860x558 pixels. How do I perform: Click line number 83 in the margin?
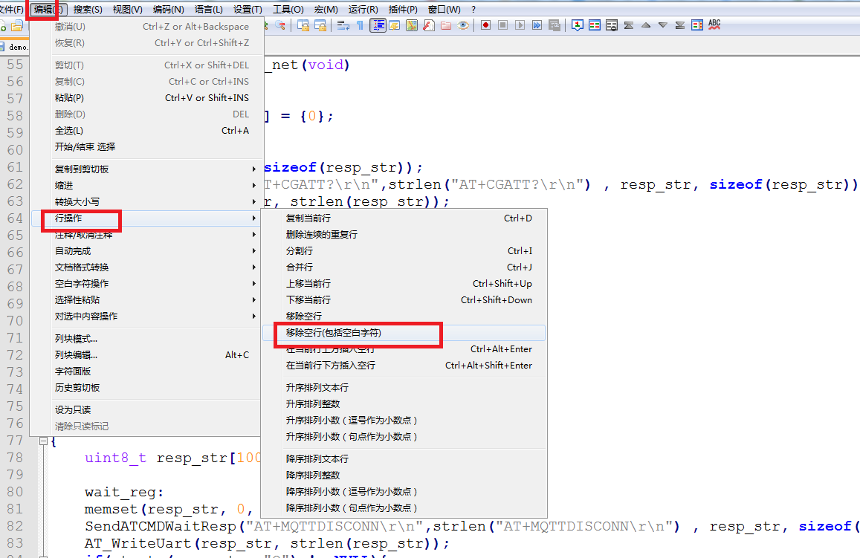16,543
